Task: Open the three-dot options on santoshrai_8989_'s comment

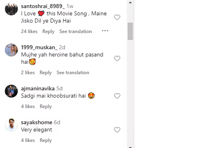Action: pos(105,31)
